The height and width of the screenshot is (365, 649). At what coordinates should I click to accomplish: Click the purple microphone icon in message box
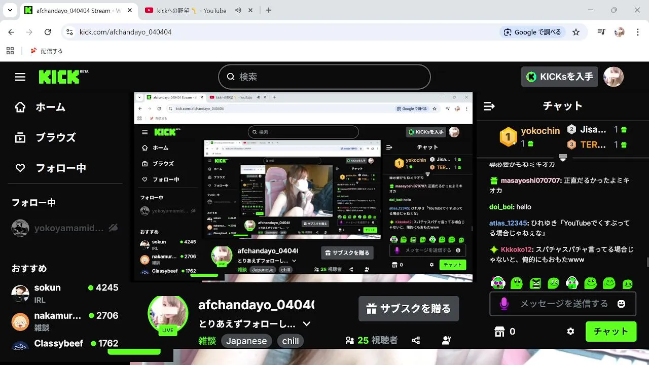(x=504, y=304)
